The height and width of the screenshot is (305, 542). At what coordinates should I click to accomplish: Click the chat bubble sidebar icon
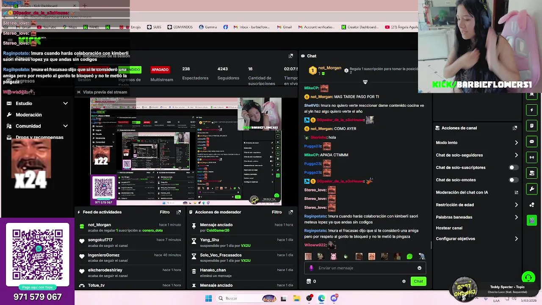point(532,141)
